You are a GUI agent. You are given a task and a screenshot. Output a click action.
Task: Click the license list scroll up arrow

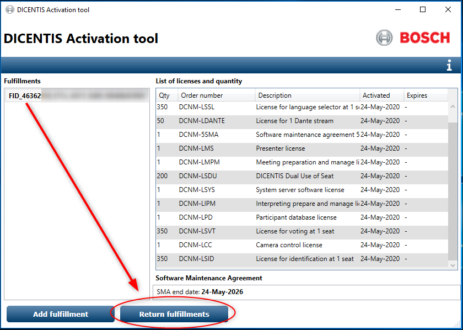453,107
